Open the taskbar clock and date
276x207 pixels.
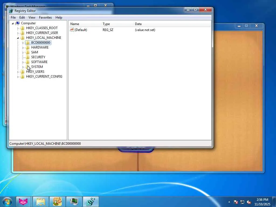point(262,202)
